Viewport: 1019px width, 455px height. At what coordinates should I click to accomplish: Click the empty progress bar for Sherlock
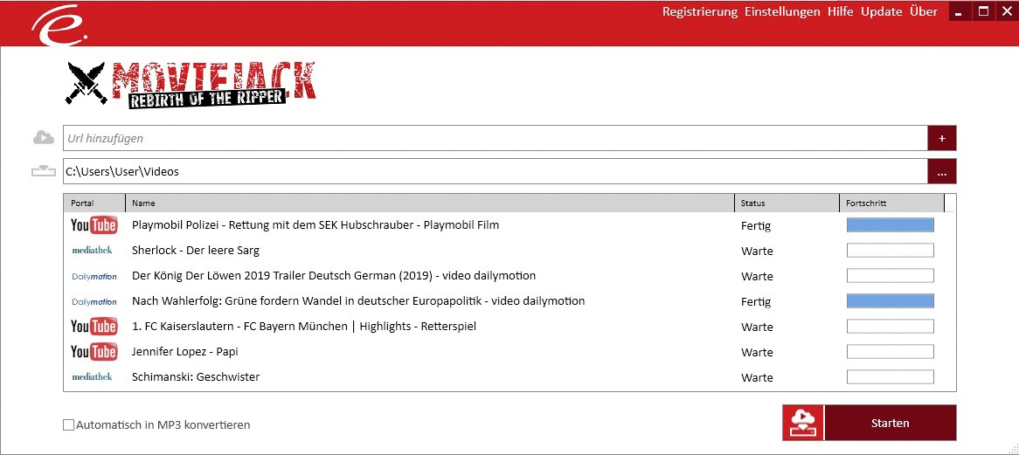coord(891,251)
